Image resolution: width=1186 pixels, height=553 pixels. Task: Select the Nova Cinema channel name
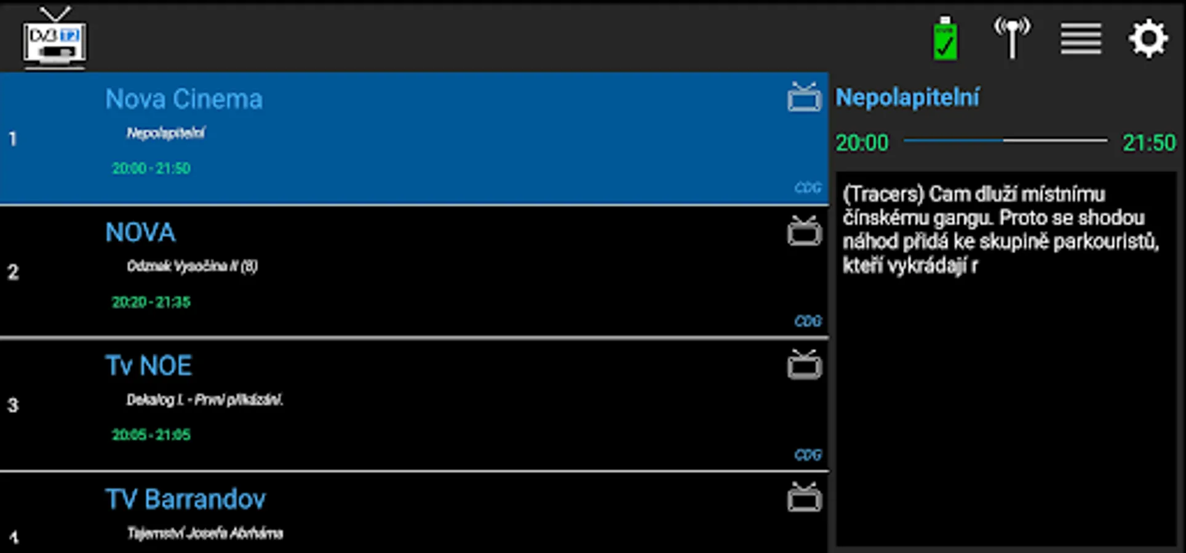184,99
